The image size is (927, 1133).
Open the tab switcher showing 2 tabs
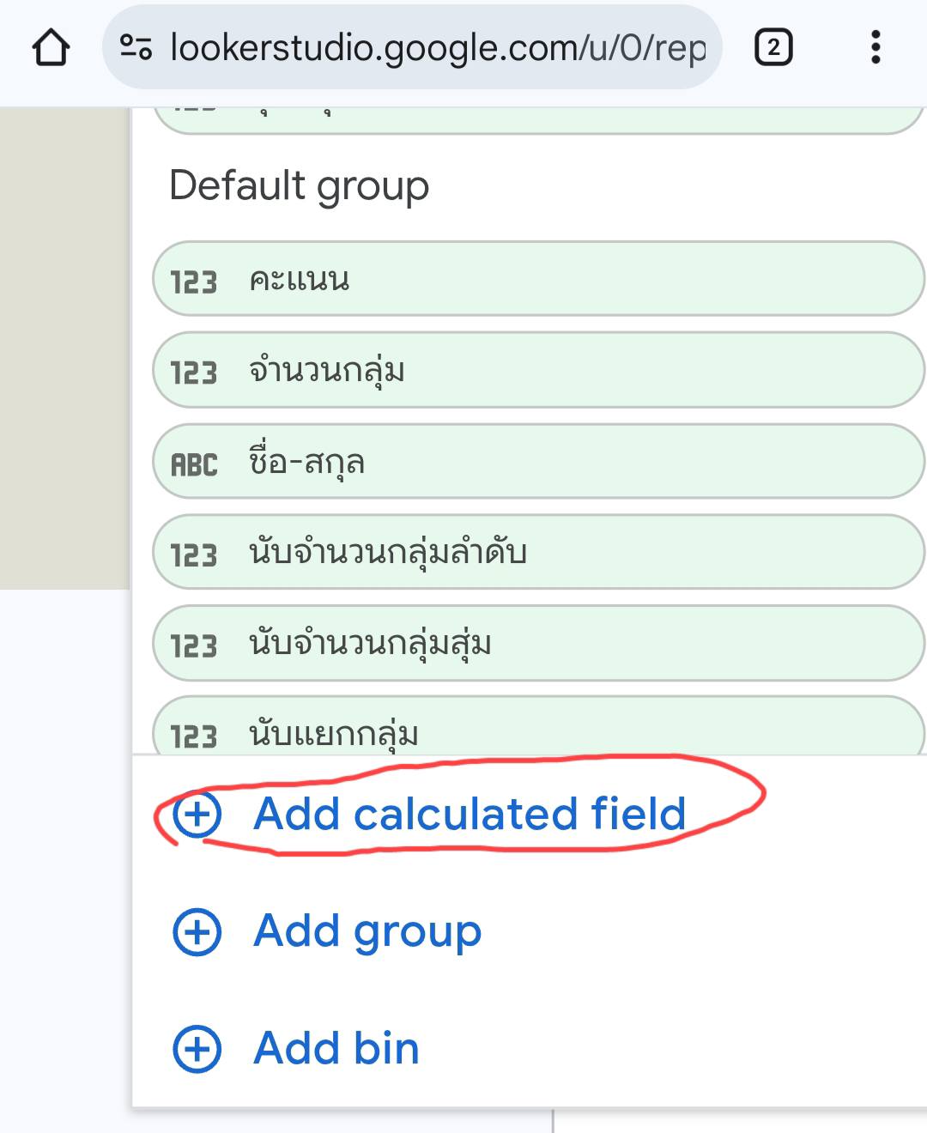point(772,47)
